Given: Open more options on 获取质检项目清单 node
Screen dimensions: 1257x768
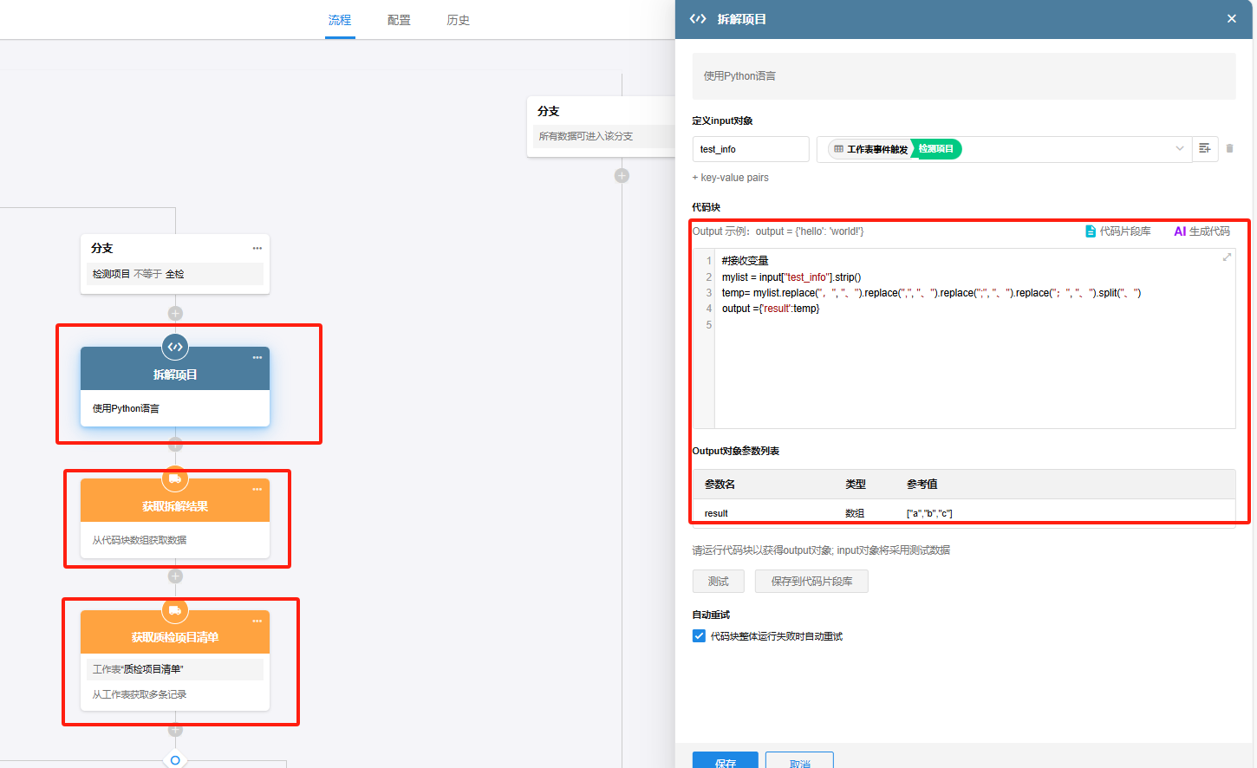Looking at the screenshot, I should coord(257,622).
